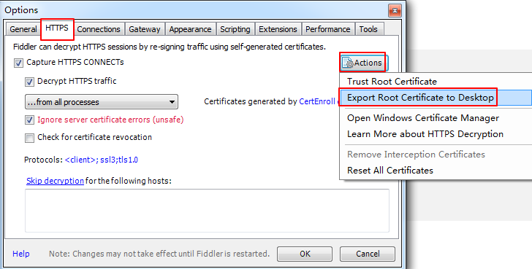Click inside the skip-decryption hosts text box
This screenshot has height=269, width=532.
(207, 211)
